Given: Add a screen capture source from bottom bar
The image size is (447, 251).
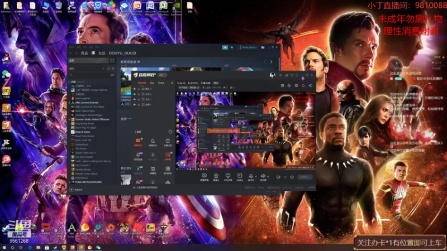Looking at the screenshot, I should [204, 177].
